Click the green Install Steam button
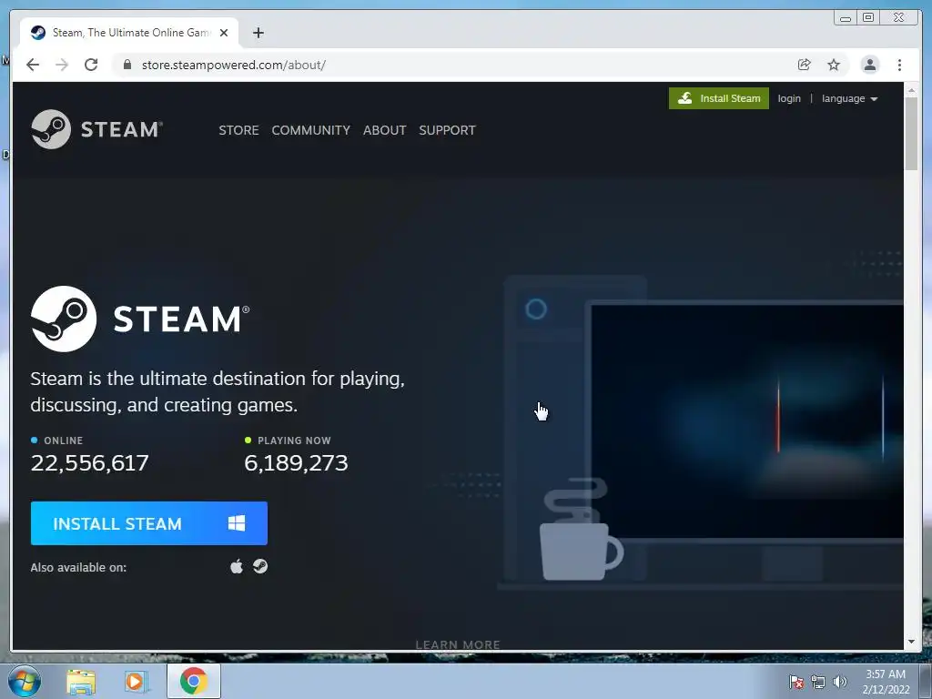The image size is (932, 699). pyautogui.click(x=719, y=98)
